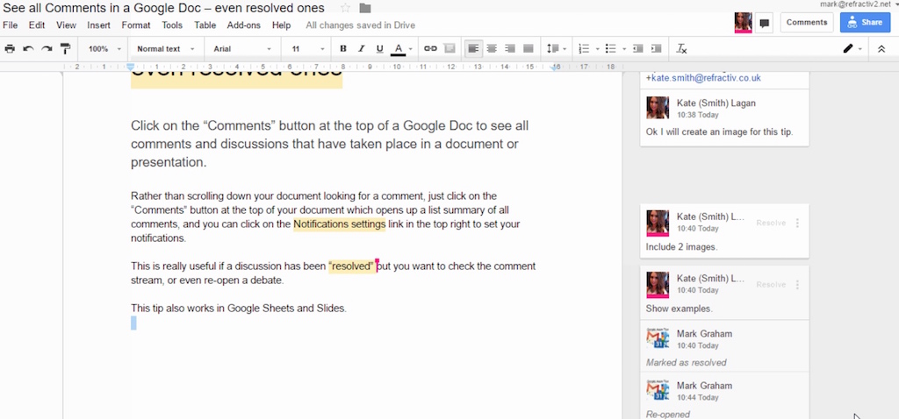
Task: Click the Insert comment toolbar icon
Action: pos(449,49)
